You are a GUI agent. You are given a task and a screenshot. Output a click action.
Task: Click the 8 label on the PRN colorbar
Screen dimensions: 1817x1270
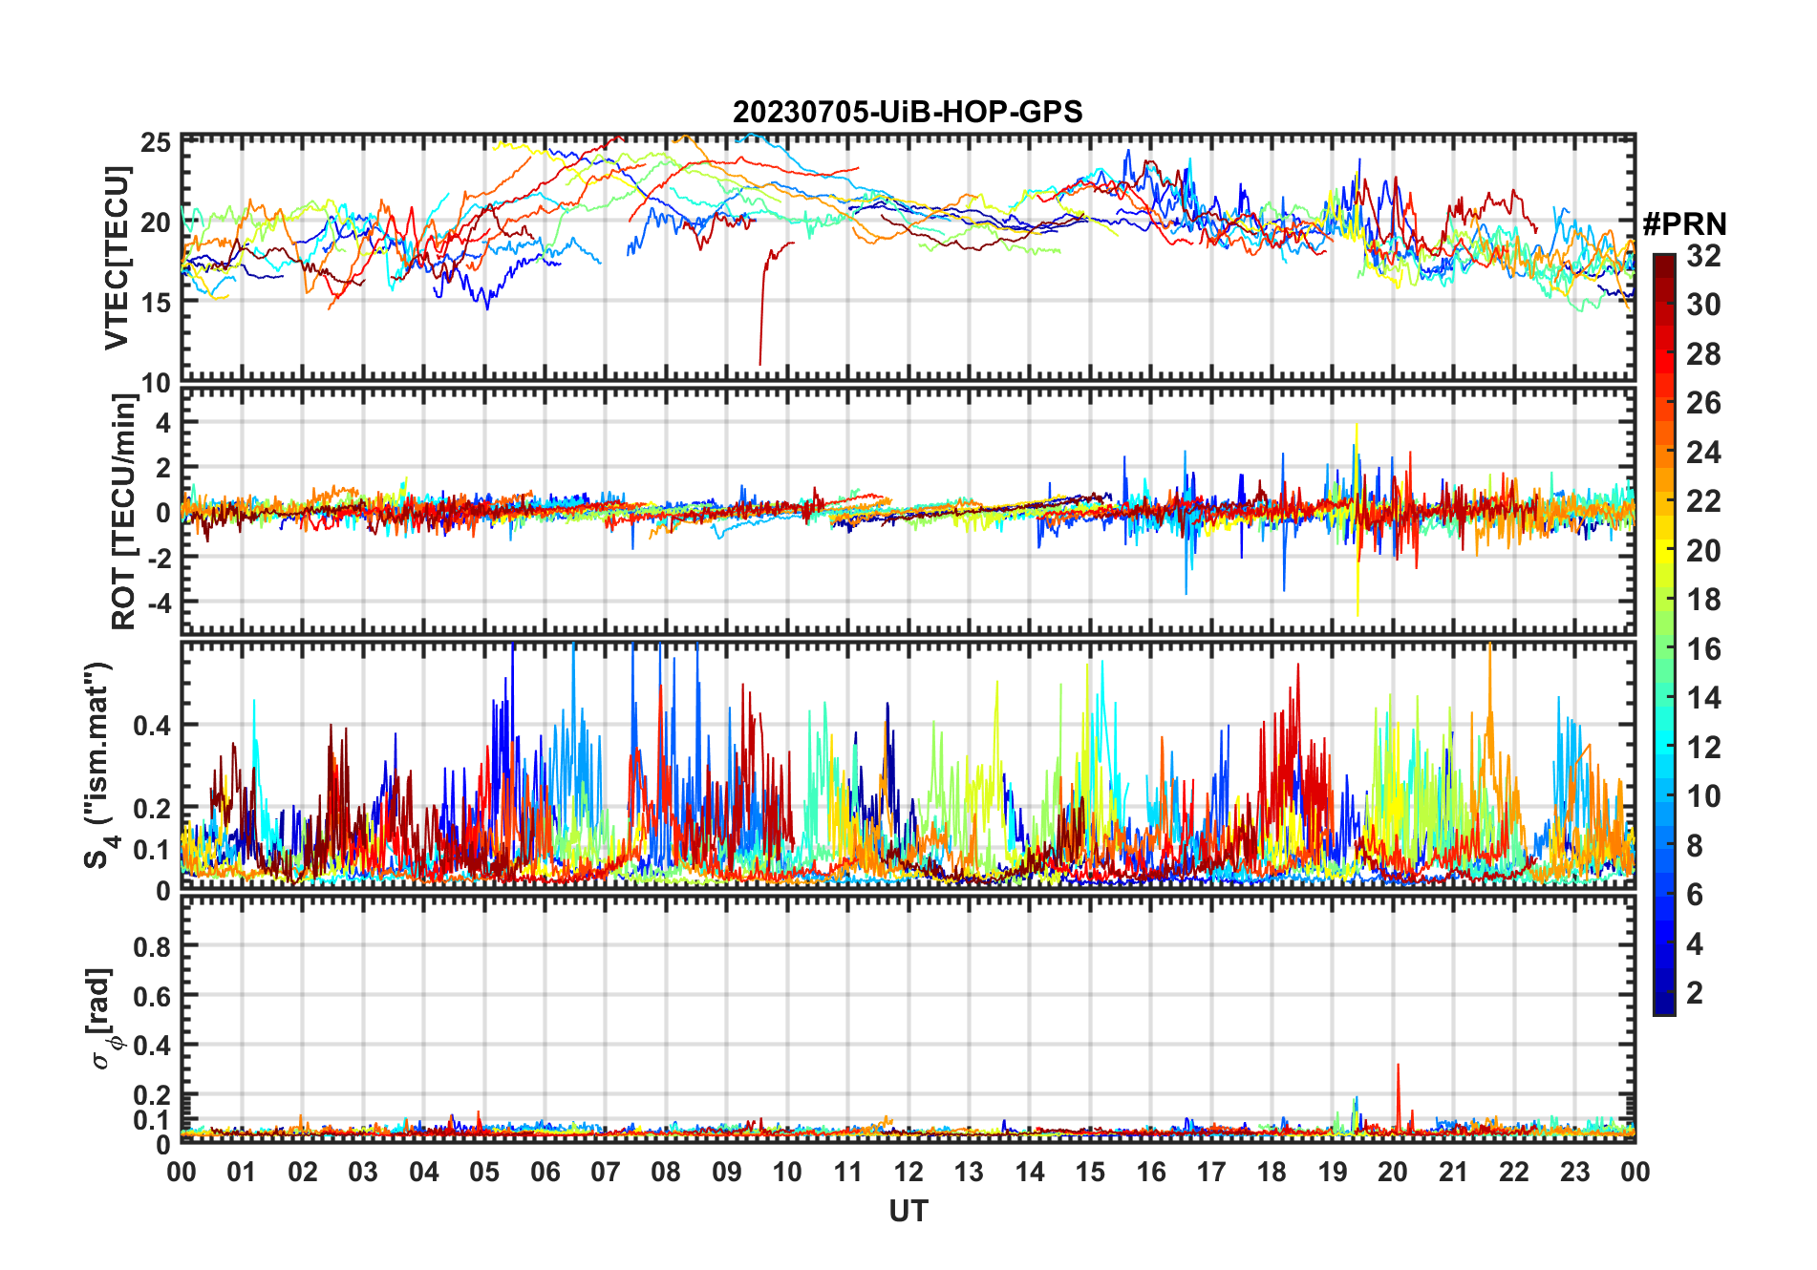point(1696,846)
